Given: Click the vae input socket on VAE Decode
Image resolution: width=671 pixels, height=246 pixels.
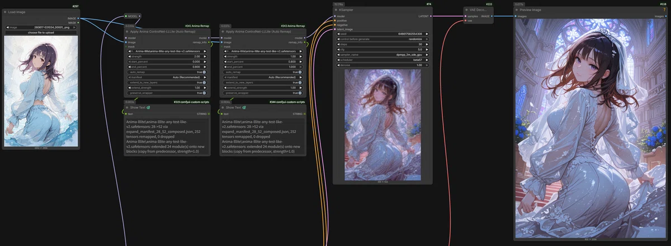Looking at the screenshot, I should point(466,21).
